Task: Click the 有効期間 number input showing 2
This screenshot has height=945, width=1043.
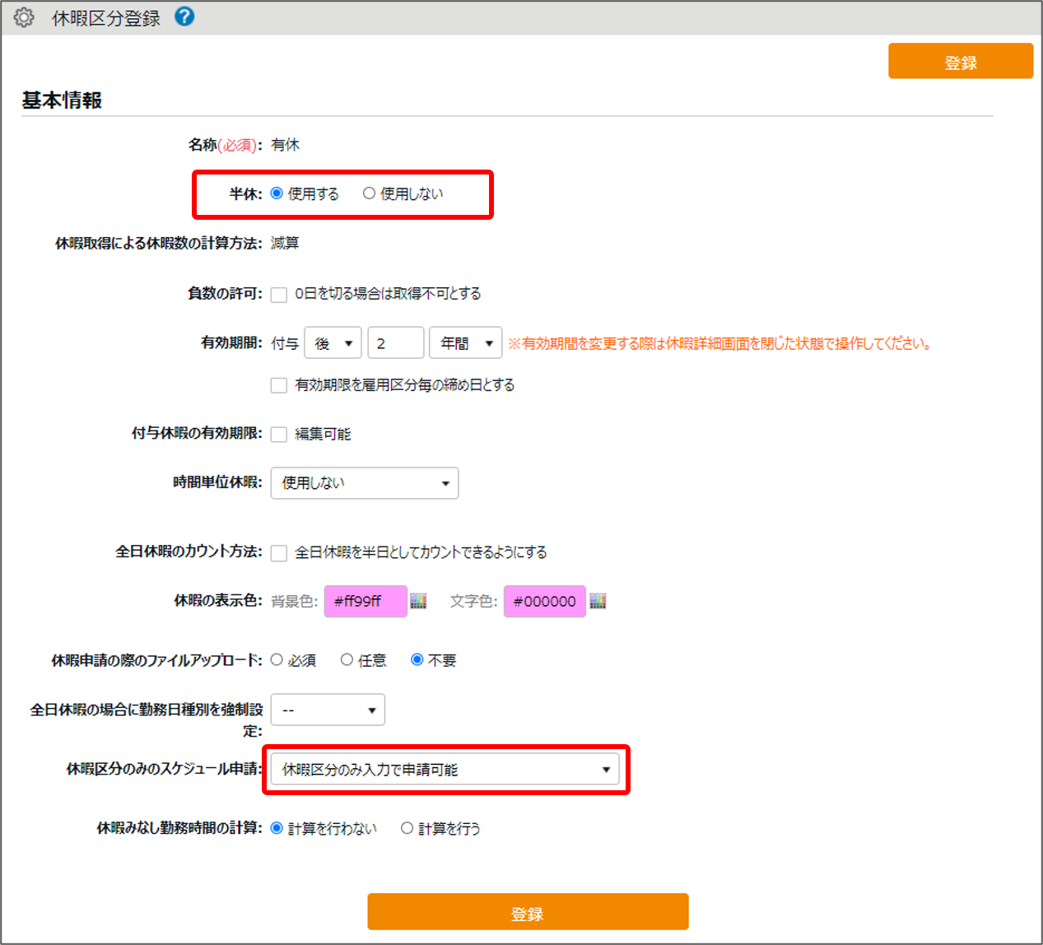Action: (395, 342)
